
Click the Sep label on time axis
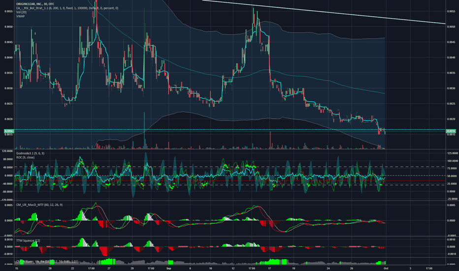pos(168,268)
